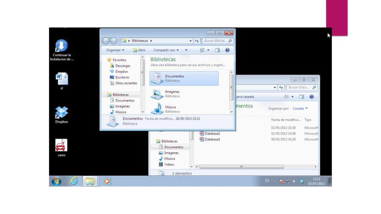
Task: Open the Compartir con menu
Action: pyautogui.click(x=166, y=50)
